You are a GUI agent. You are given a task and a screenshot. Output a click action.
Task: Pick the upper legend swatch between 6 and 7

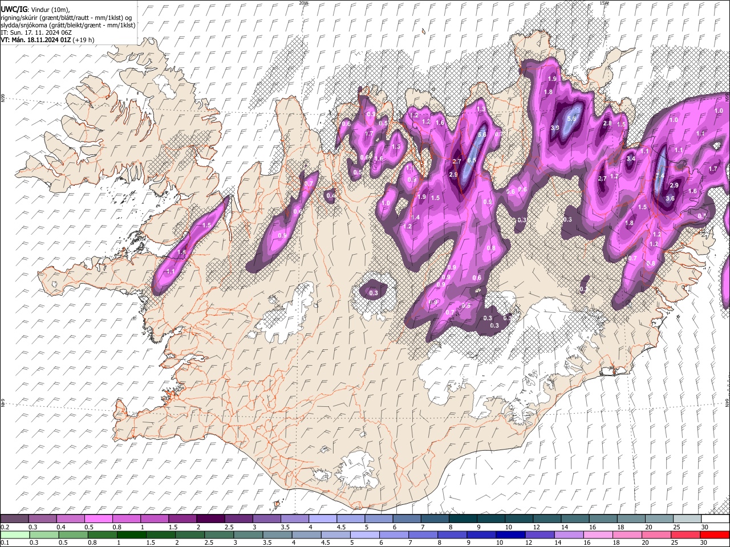tap(407, 519)
